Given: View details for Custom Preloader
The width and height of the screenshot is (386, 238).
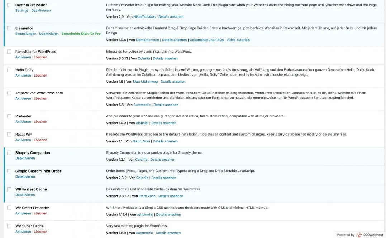Looking at the screenshot, I should pyautogui.click(x=171, y=17).
